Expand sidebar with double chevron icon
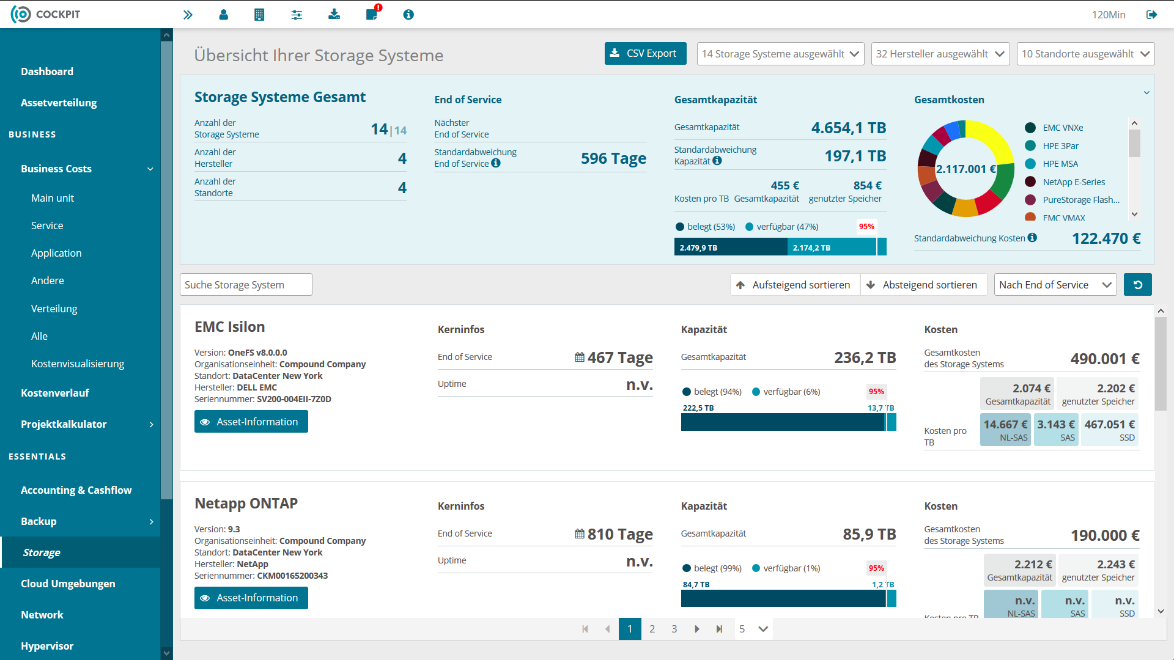 click(188, 15)
